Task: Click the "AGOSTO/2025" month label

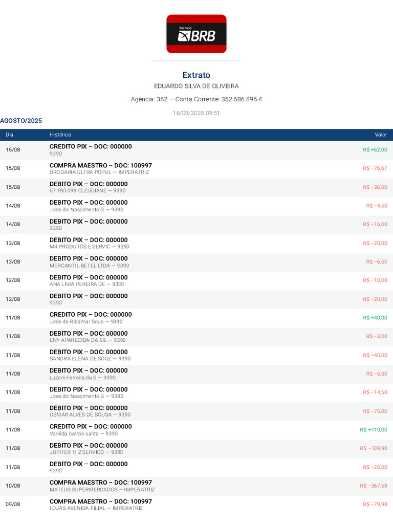Action: (21, 121)
